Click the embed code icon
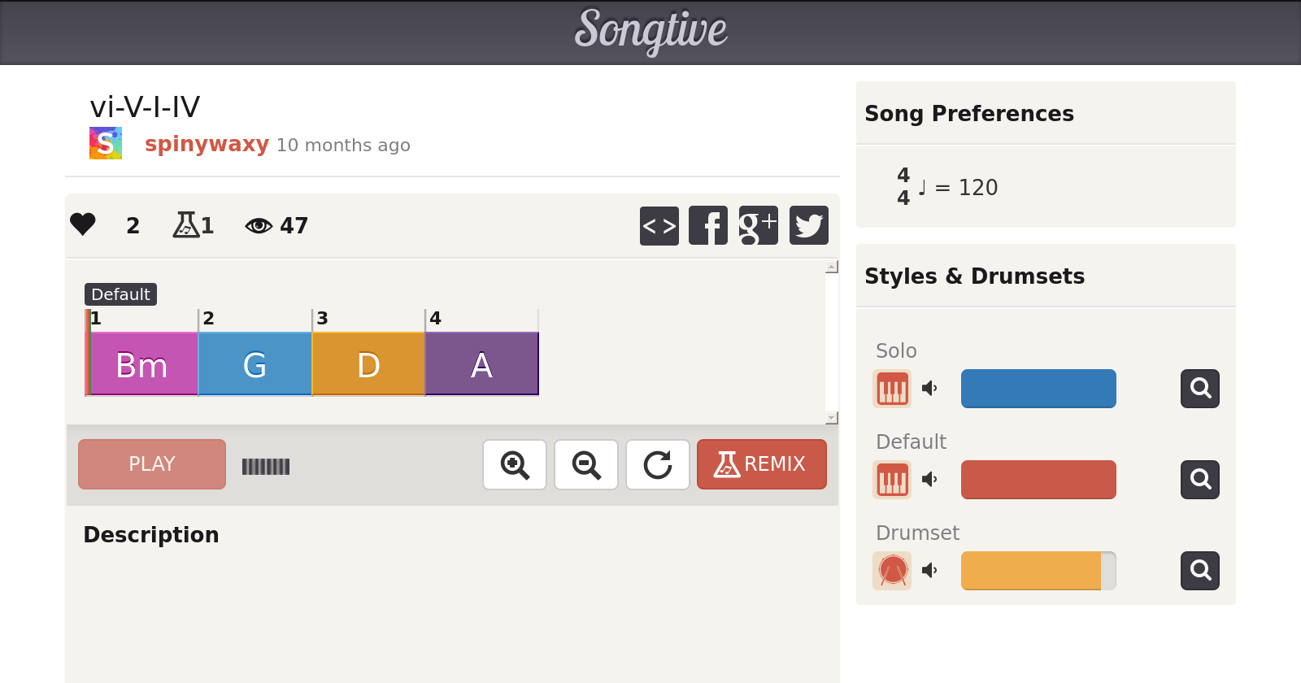Image resolution: width=1301 pixels, height=683 pixels. (x=659, y=225)
